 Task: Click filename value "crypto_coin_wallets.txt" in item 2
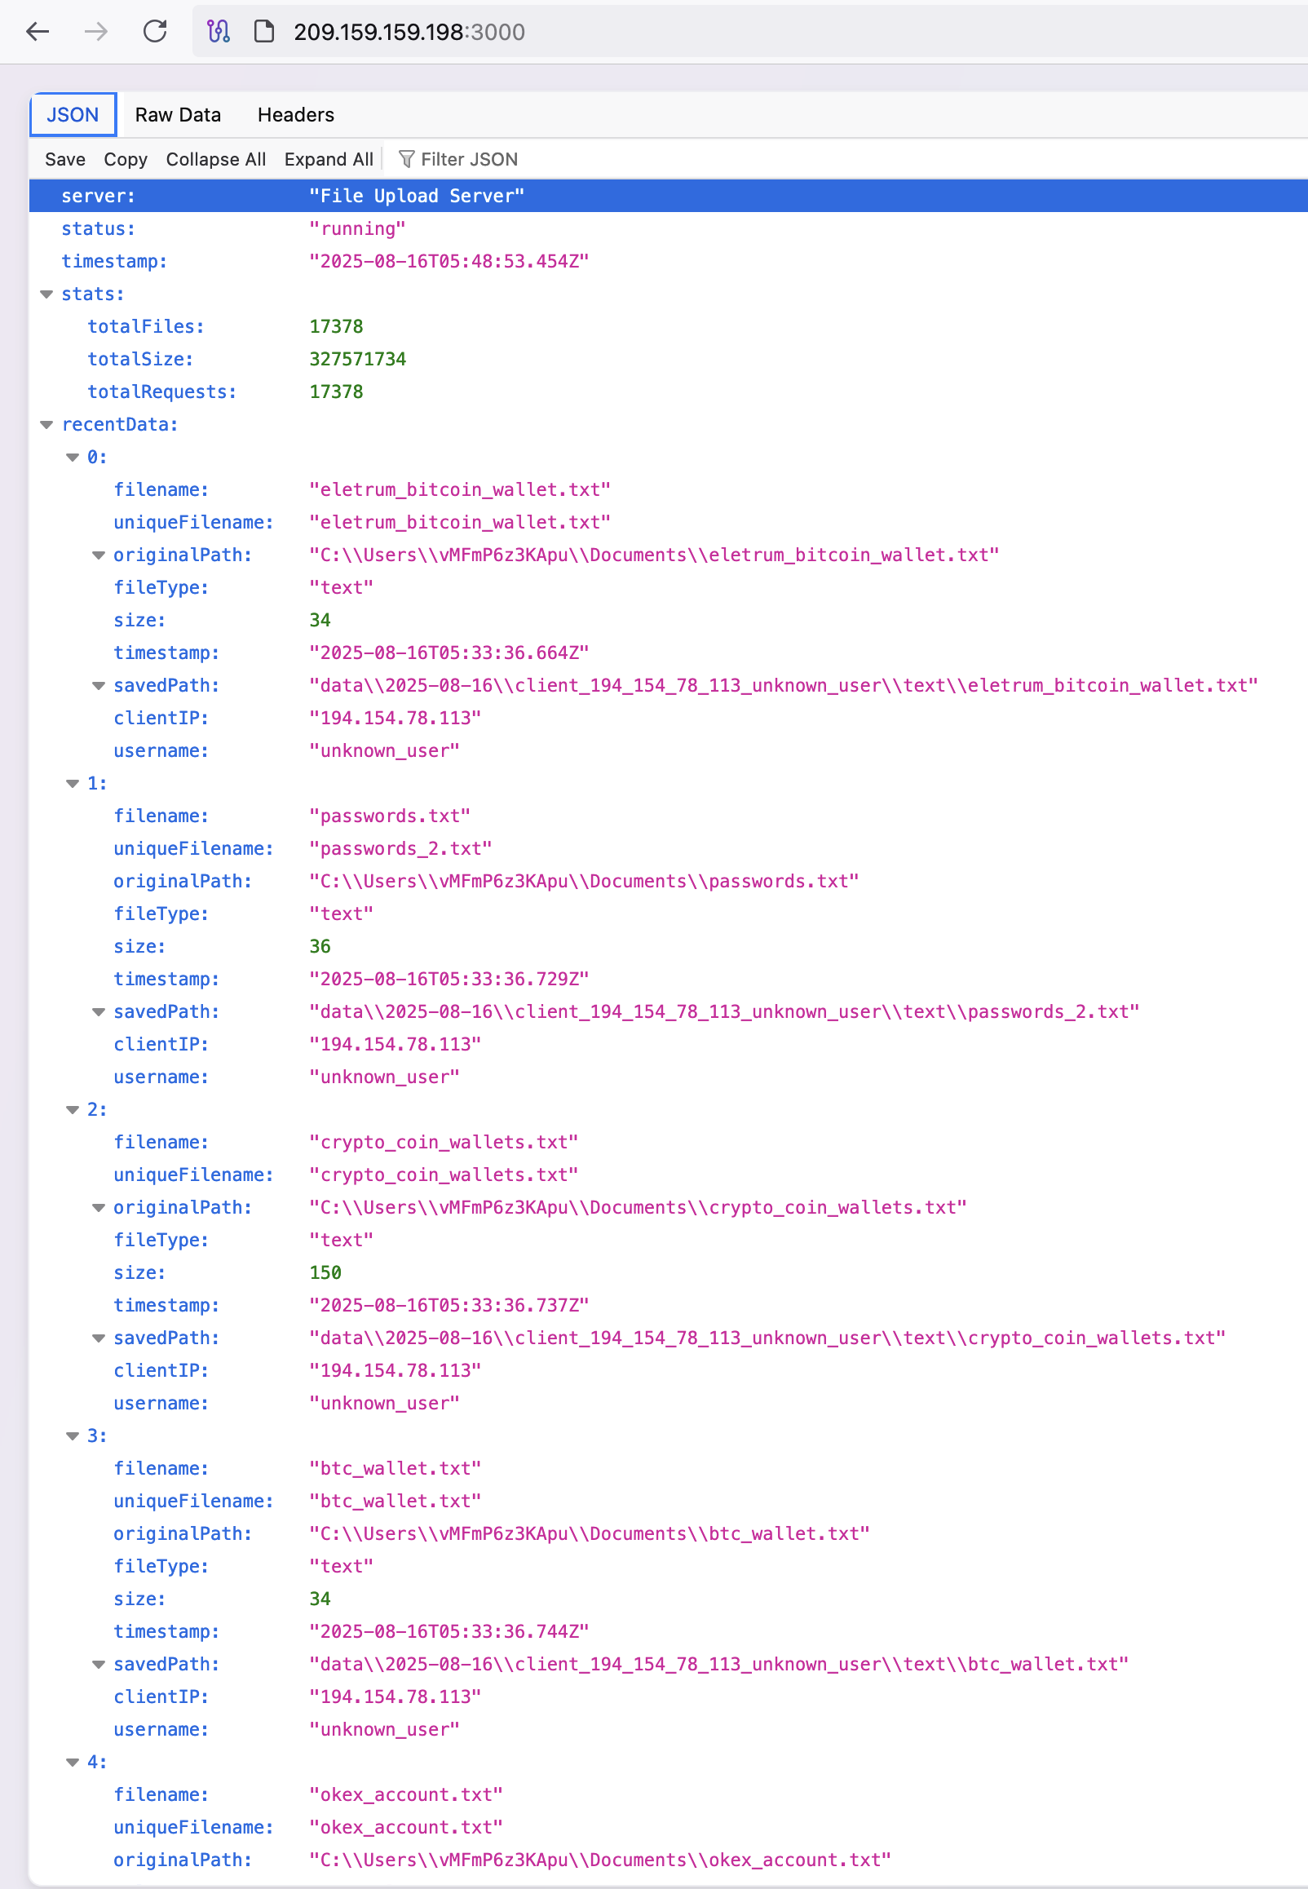tap(444, 1142)
